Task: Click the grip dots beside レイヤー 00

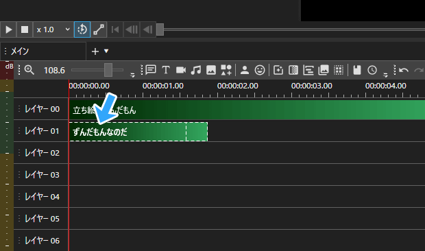Action: (x=19, y=109)
